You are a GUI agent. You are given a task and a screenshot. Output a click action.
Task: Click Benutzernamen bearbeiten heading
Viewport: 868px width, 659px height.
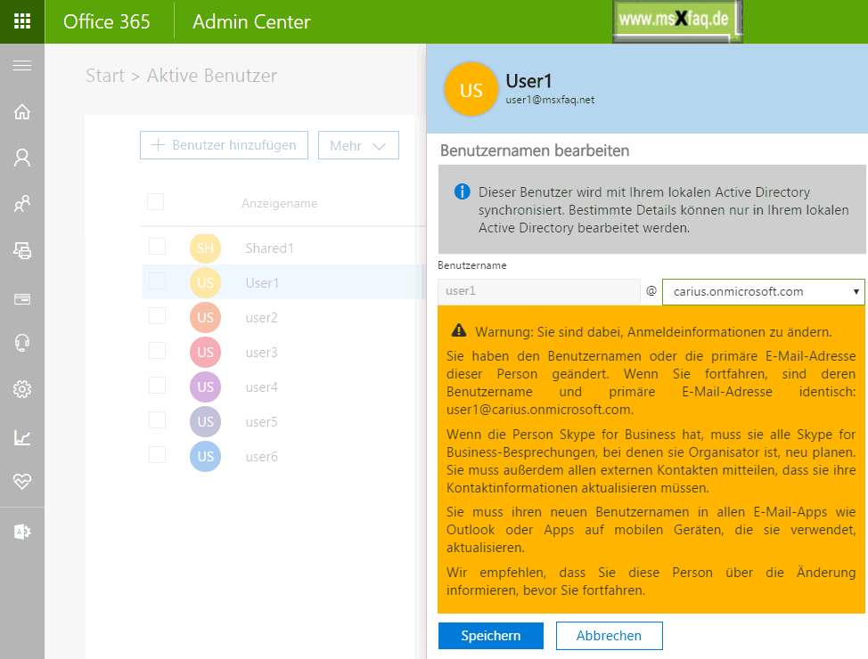tap(534, 151)
